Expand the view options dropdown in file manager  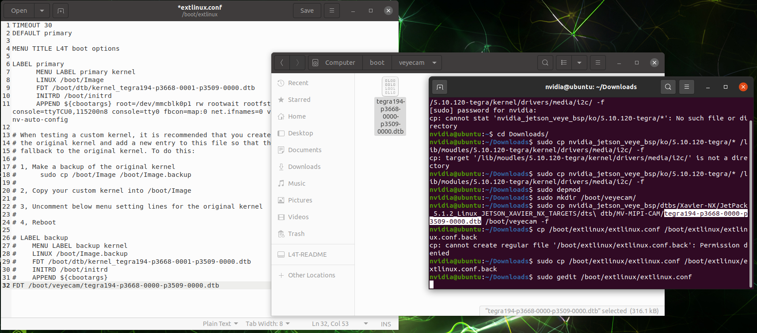coord(579,63)
